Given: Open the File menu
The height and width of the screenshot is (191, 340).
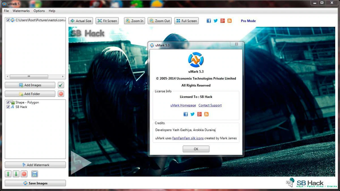Looking at the screenshot, I should [x=6, y=11].
